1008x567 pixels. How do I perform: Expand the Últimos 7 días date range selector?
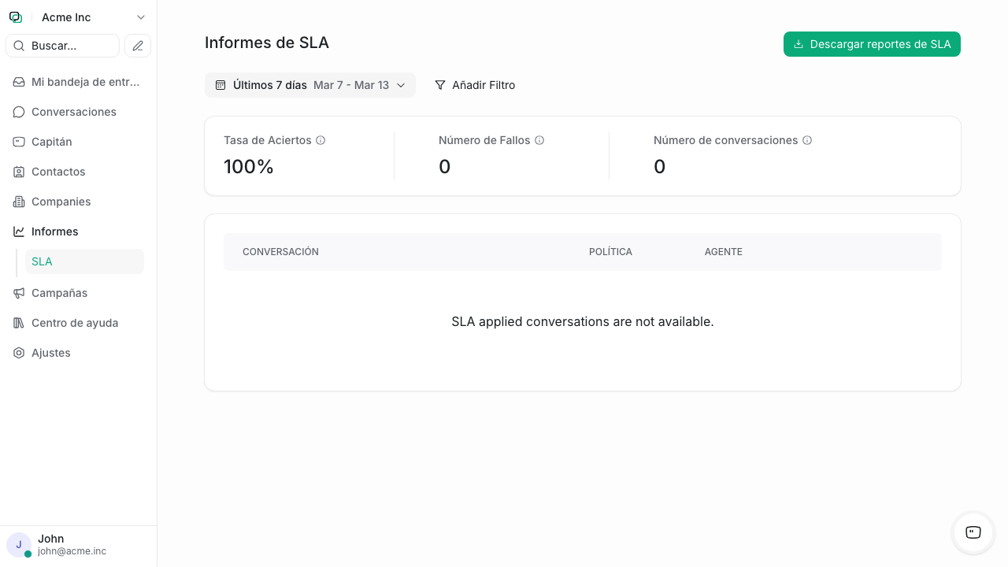click(x=310, y=85)
